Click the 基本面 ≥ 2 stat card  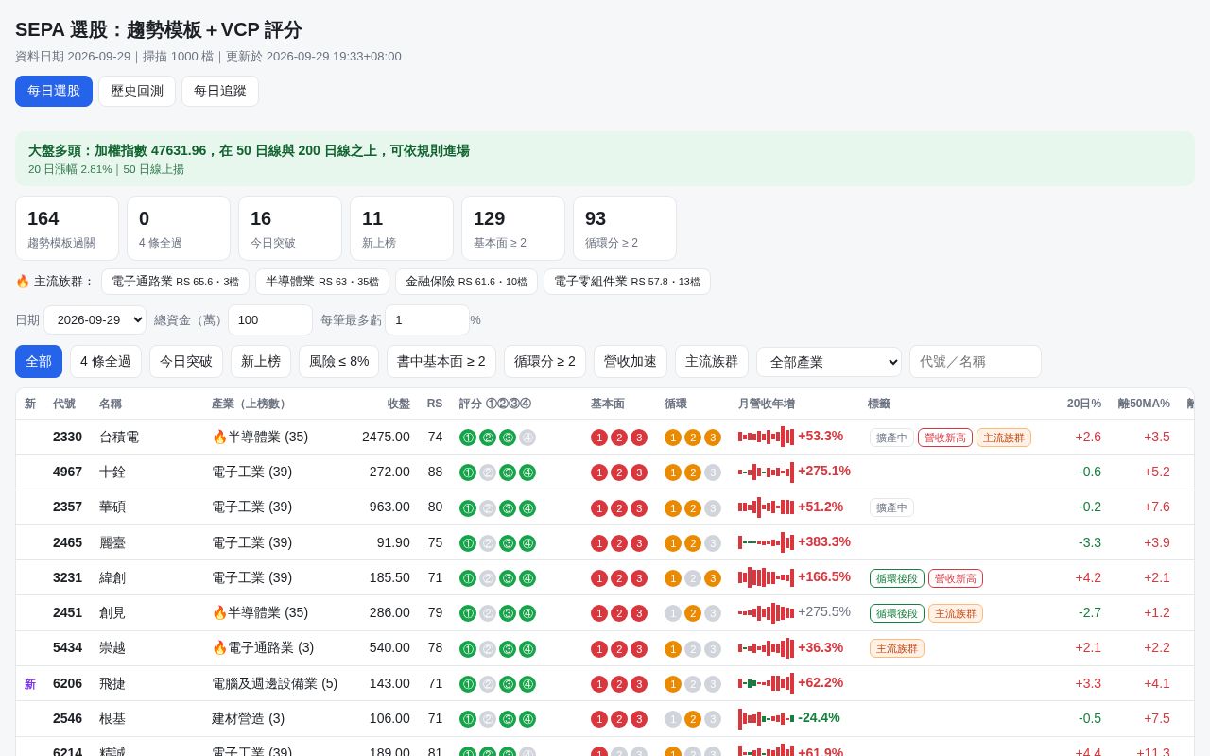(513, 229)
